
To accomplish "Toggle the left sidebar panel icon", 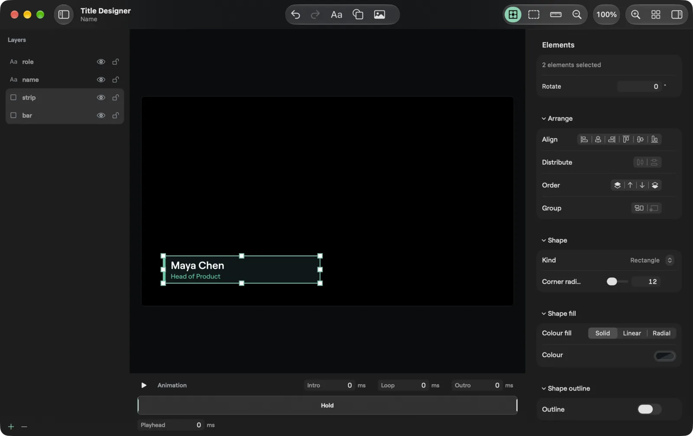I will [x=64, y=14].
